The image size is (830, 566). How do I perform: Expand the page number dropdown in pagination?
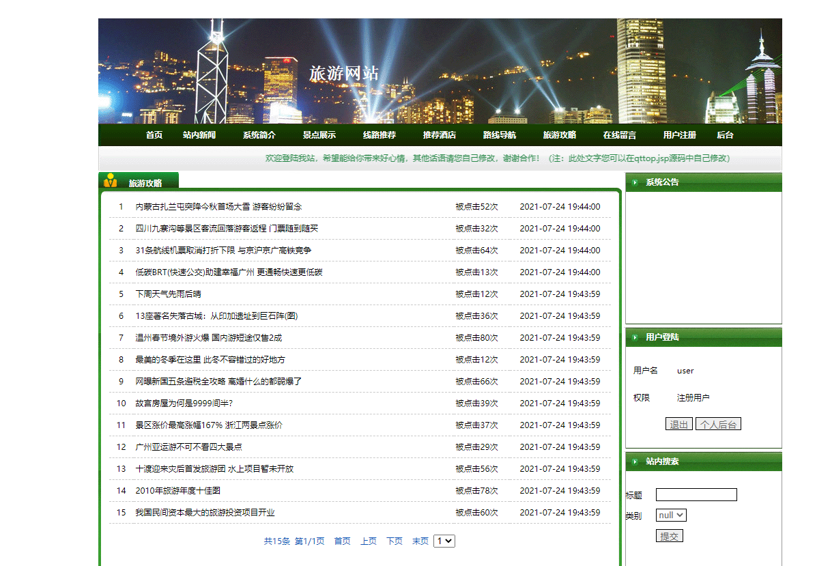tap(444, 540)
